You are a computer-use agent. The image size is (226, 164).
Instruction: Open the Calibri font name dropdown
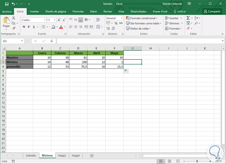[45, 20]
